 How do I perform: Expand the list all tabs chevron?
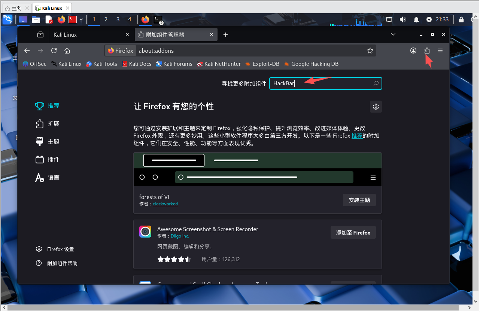point(393,34)
